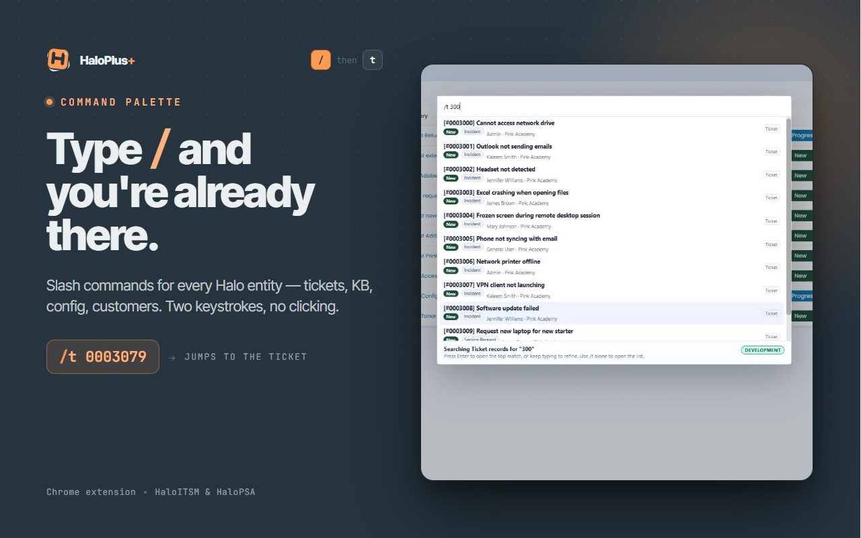Focus the "/t 300" command palette input
The image size is (861, 538).
point(614,106)
